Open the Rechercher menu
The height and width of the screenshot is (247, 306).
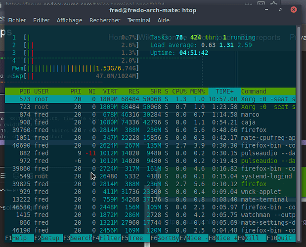[105, 20]
